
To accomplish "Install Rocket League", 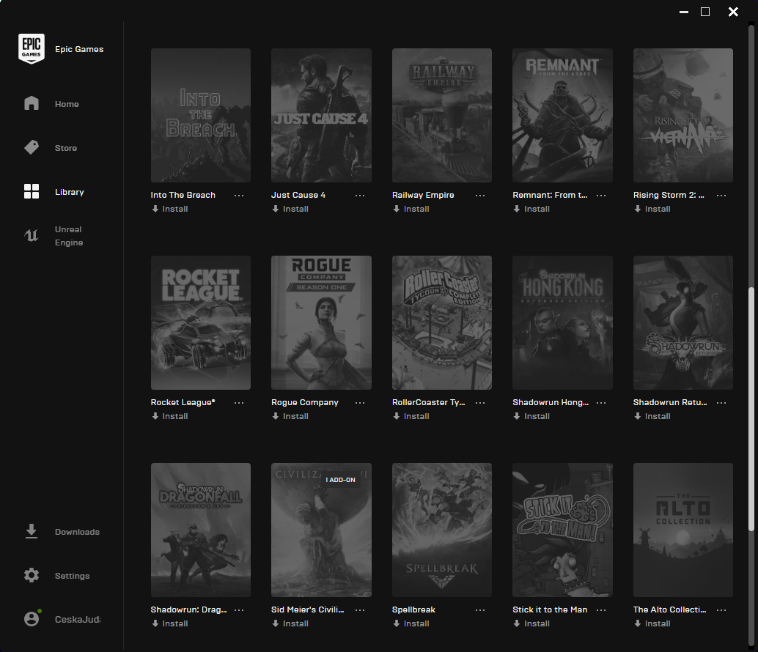I will 169,416.
